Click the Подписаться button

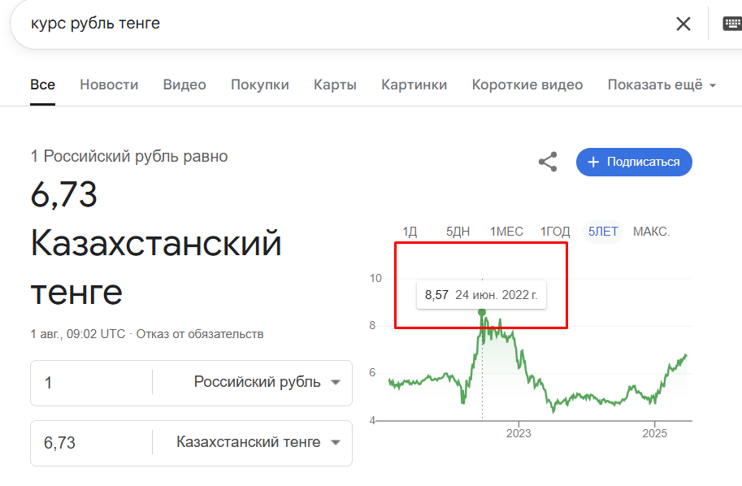634,162
